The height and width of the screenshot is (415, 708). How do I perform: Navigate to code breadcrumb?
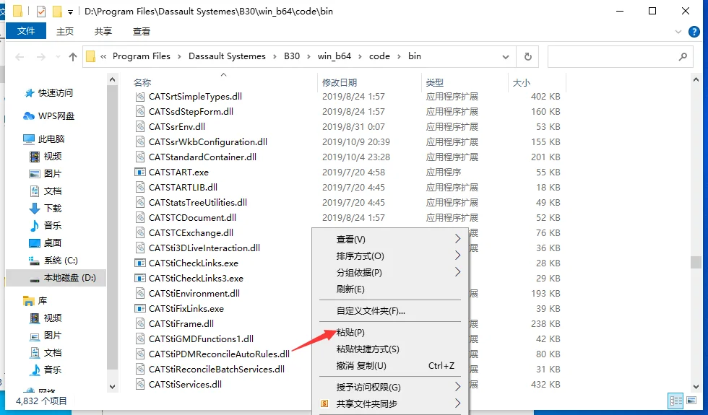[379, 56]
